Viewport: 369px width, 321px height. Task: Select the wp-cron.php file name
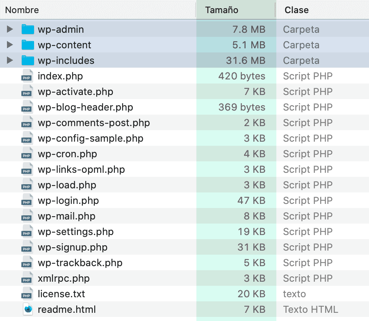coord(67,154)
